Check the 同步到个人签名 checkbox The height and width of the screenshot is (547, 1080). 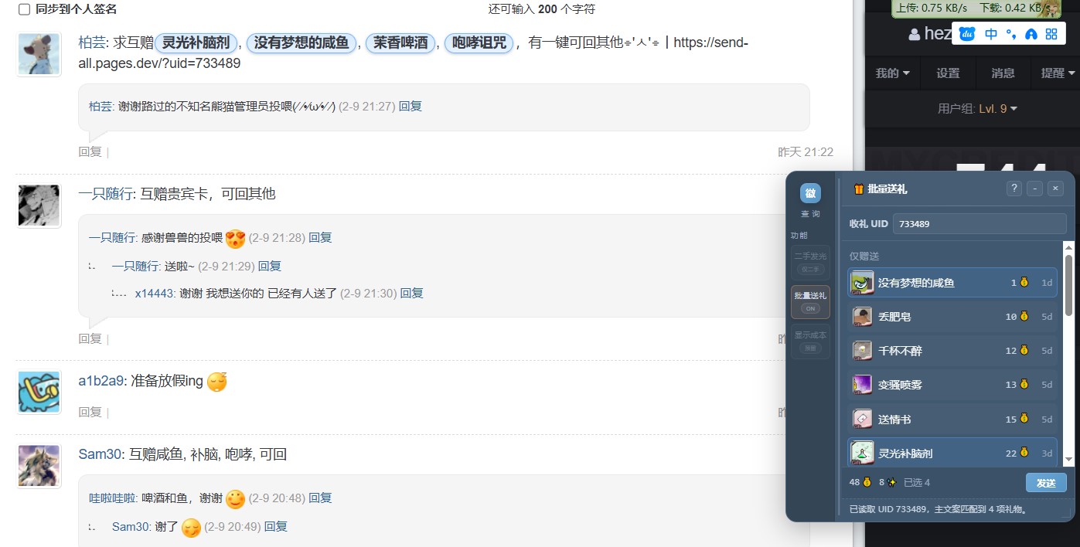click(24, 9)
